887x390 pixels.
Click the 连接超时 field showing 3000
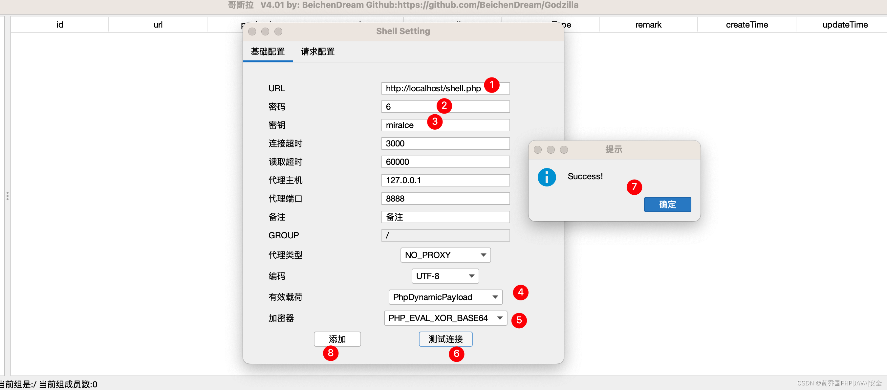pyautogui.click(x=445, y=143)
